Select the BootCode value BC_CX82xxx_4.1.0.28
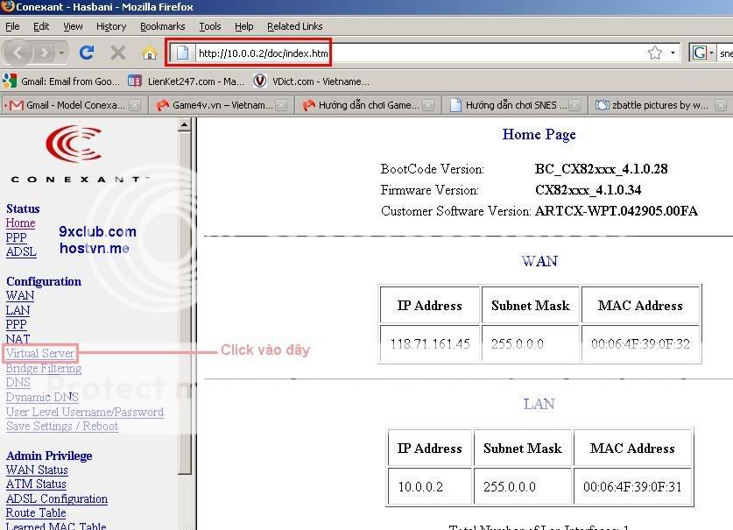Image resolution: width=733 pixels, height=530 pixels. tap(601, 169)
